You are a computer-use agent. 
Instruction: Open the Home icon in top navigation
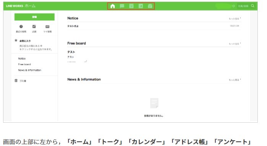112,6
